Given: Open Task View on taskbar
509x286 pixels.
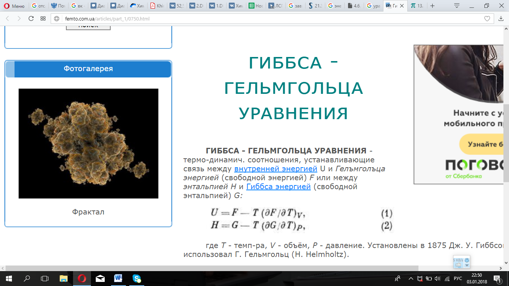Looking at the screenshot, I should tap(45, 278).
